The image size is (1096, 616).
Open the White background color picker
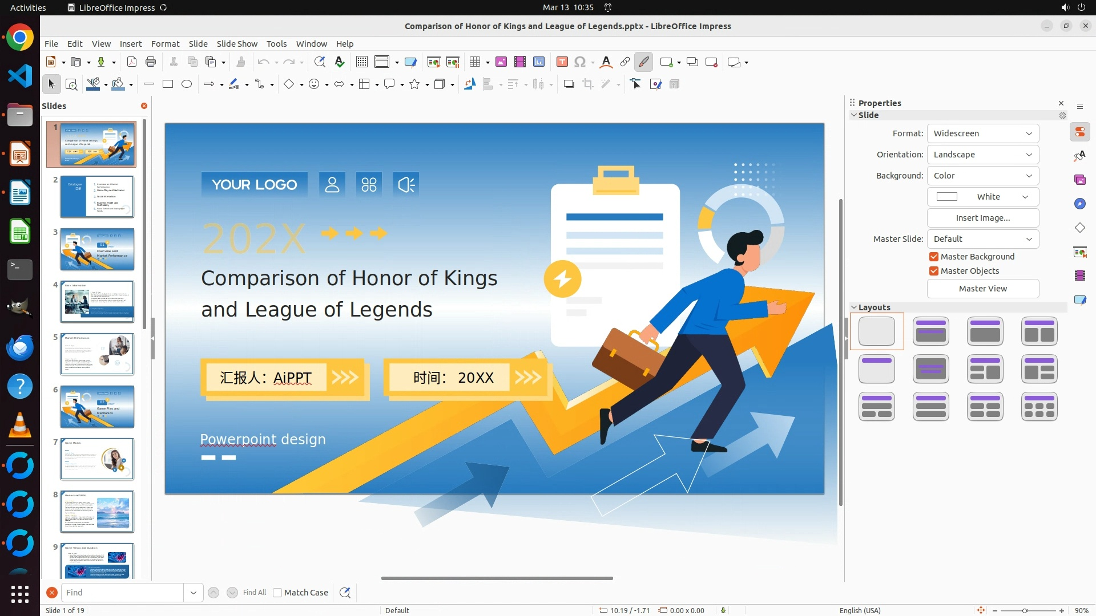[982, 197]
